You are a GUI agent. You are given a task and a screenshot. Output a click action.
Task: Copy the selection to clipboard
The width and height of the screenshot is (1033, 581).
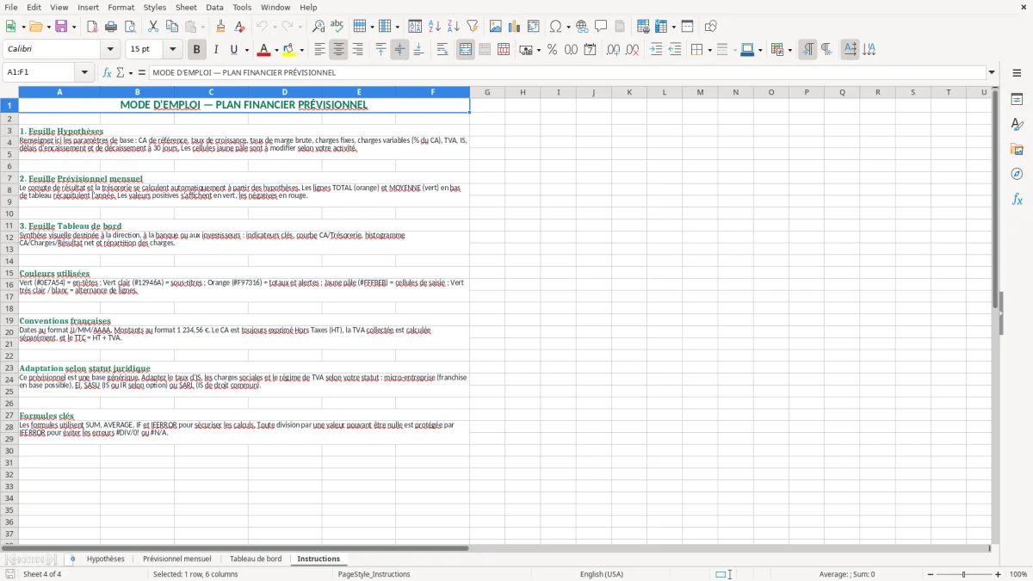pos(172,27)
